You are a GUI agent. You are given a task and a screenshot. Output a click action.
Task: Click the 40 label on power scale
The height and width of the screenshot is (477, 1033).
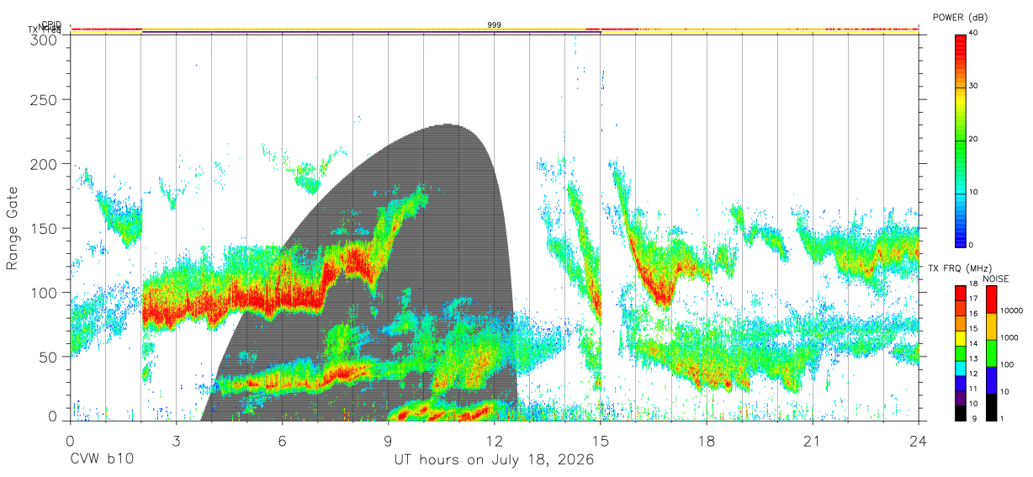pos(974,33)
